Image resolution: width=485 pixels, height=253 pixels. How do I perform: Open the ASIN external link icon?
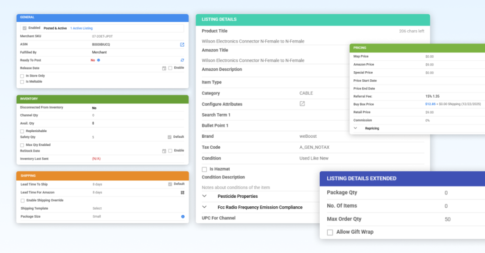coord(182,45)
